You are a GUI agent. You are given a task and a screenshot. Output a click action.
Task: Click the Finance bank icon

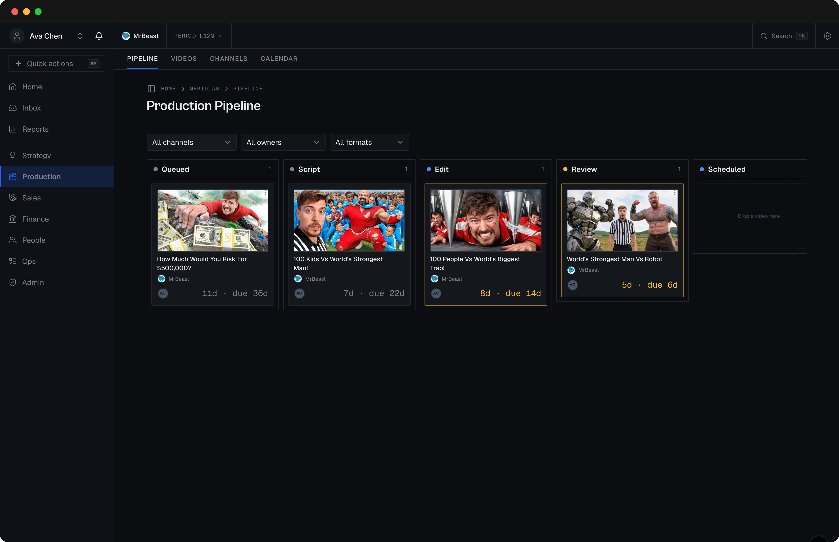coord(13,219)
